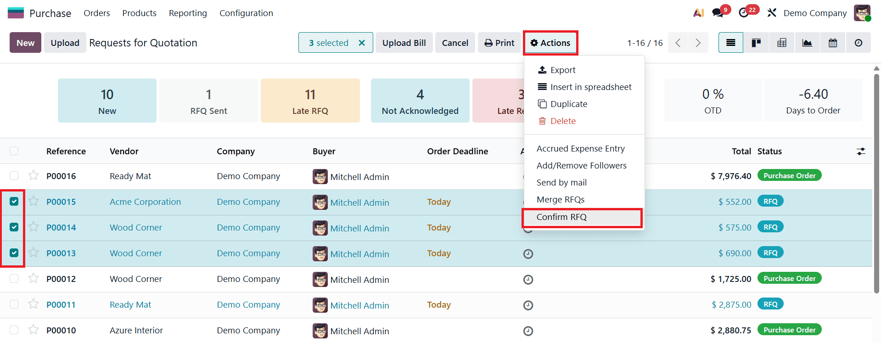This screenshot has height=343, width=881.
Task: Open activity clock for P00010
Action: point(528,331)
